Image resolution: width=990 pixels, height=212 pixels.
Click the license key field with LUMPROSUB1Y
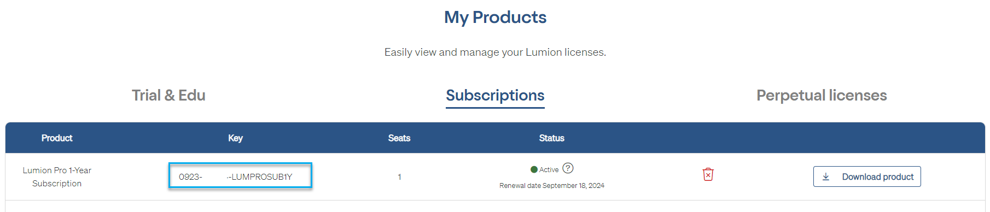[240, 175]
